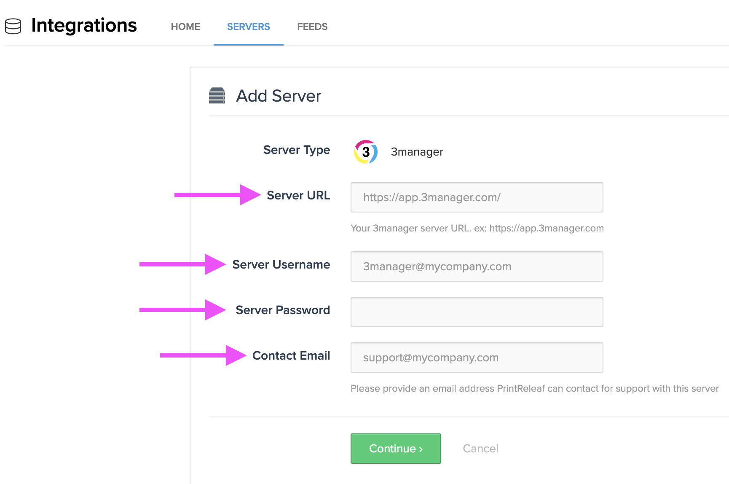This screenshot has height=484, width=729.
Task: Click the Server URL label
Action: point(298,195)
